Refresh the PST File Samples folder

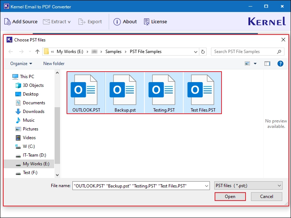(203, 52)
